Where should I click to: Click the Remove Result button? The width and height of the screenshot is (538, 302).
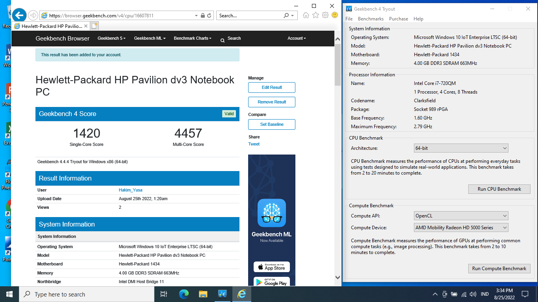pos(272,102)
